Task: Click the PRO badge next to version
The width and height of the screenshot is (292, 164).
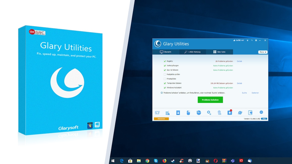Action: point(264,119)
